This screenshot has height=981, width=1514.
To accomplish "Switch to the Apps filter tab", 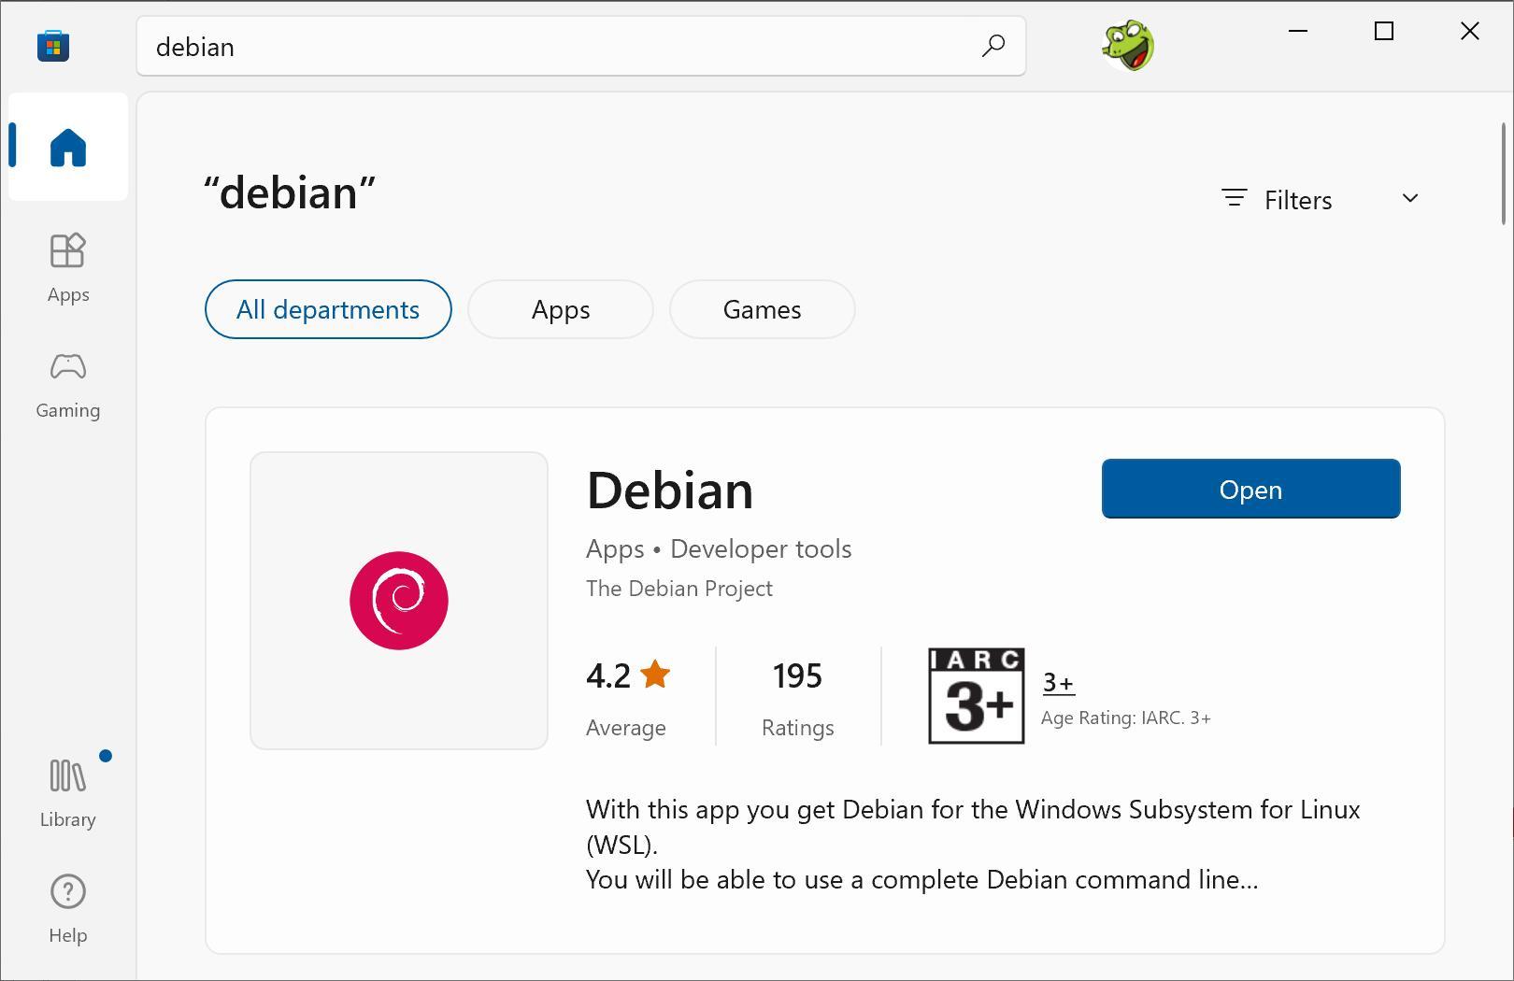I will [x=561, y=309].
